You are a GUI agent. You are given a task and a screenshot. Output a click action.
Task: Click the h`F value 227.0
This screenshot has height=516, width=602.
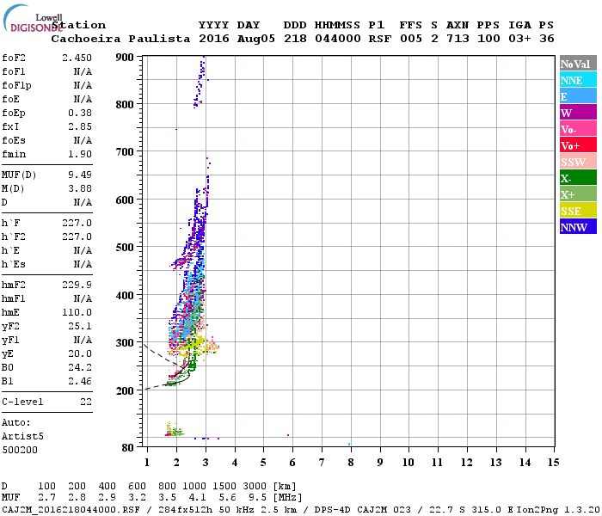(77, 223)
